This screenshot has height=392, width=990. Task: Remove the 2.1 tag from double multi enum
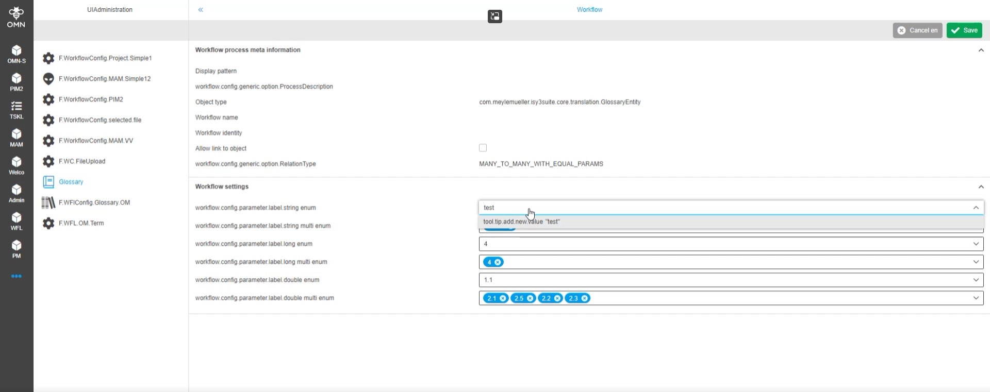pyautogui.click(x=503, y=298)
